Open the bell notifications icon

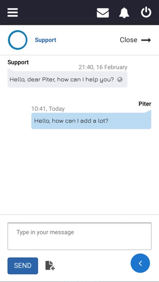tap(124, 13)
